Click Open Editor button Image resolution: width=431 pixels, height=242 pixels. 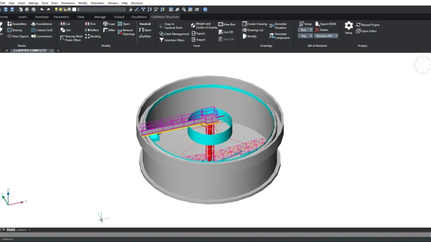click(x=366, y=31)
